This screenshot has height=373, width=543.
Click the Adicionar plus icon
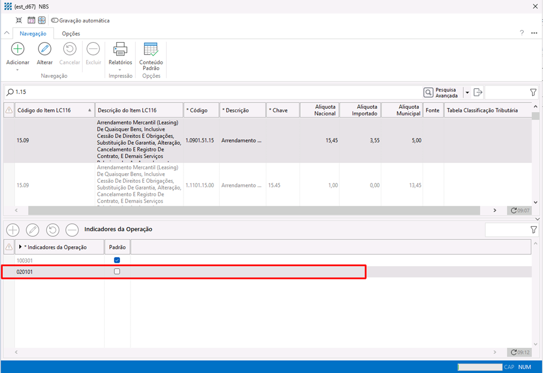click(x=18, y=49)
